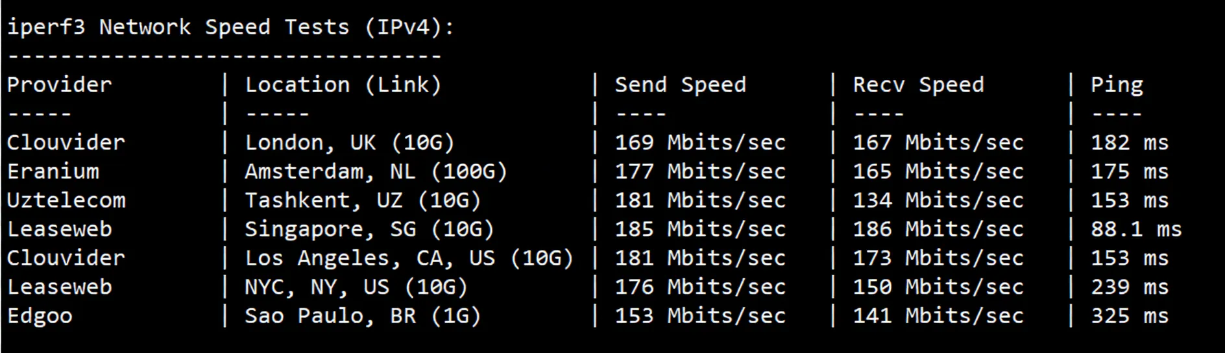Click the iperf3 Network Speed Tests heading

(x=230, y=27)
